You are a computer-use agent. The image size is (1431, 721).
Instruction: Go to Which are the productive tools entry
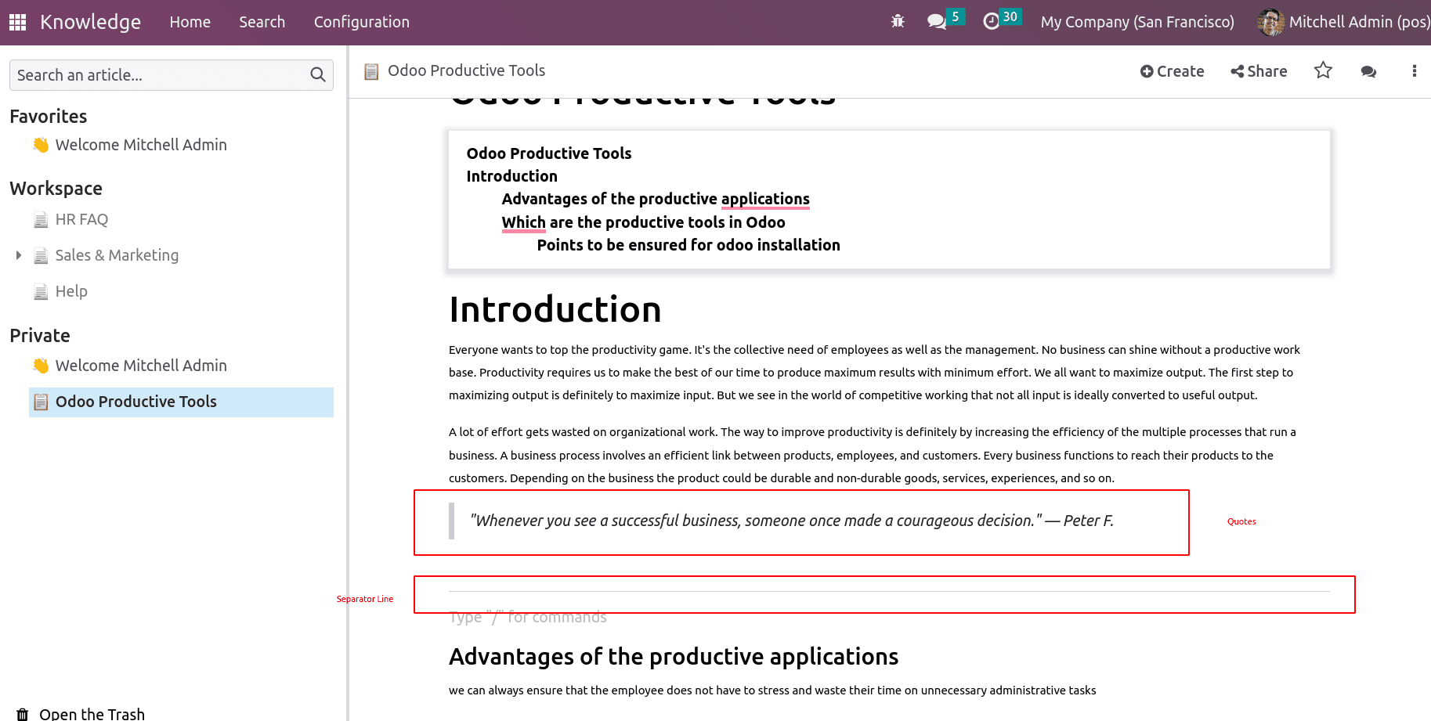[x=643, y=222]
